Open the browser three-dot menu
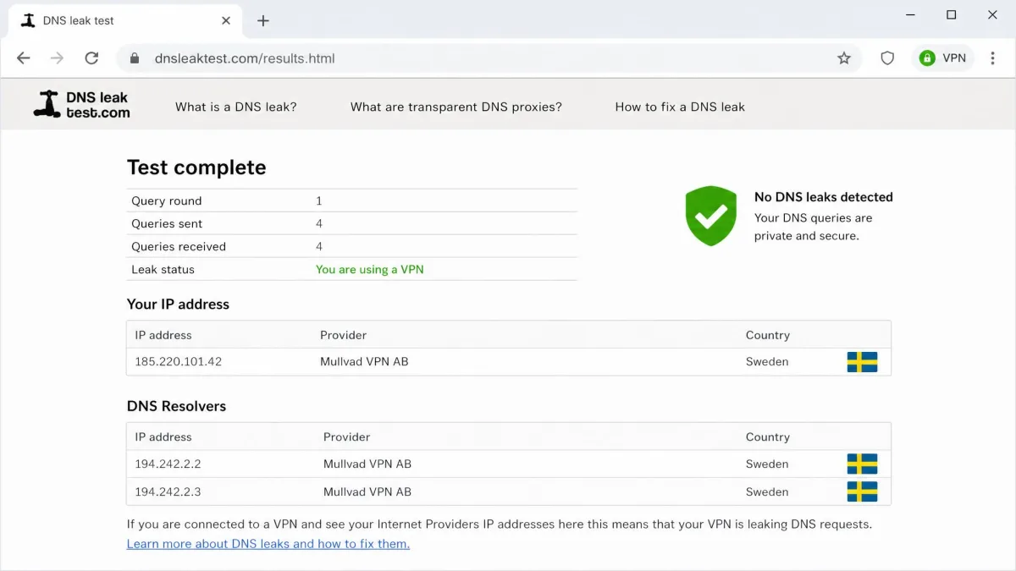The image size is (1016, 571). (993, 58)
